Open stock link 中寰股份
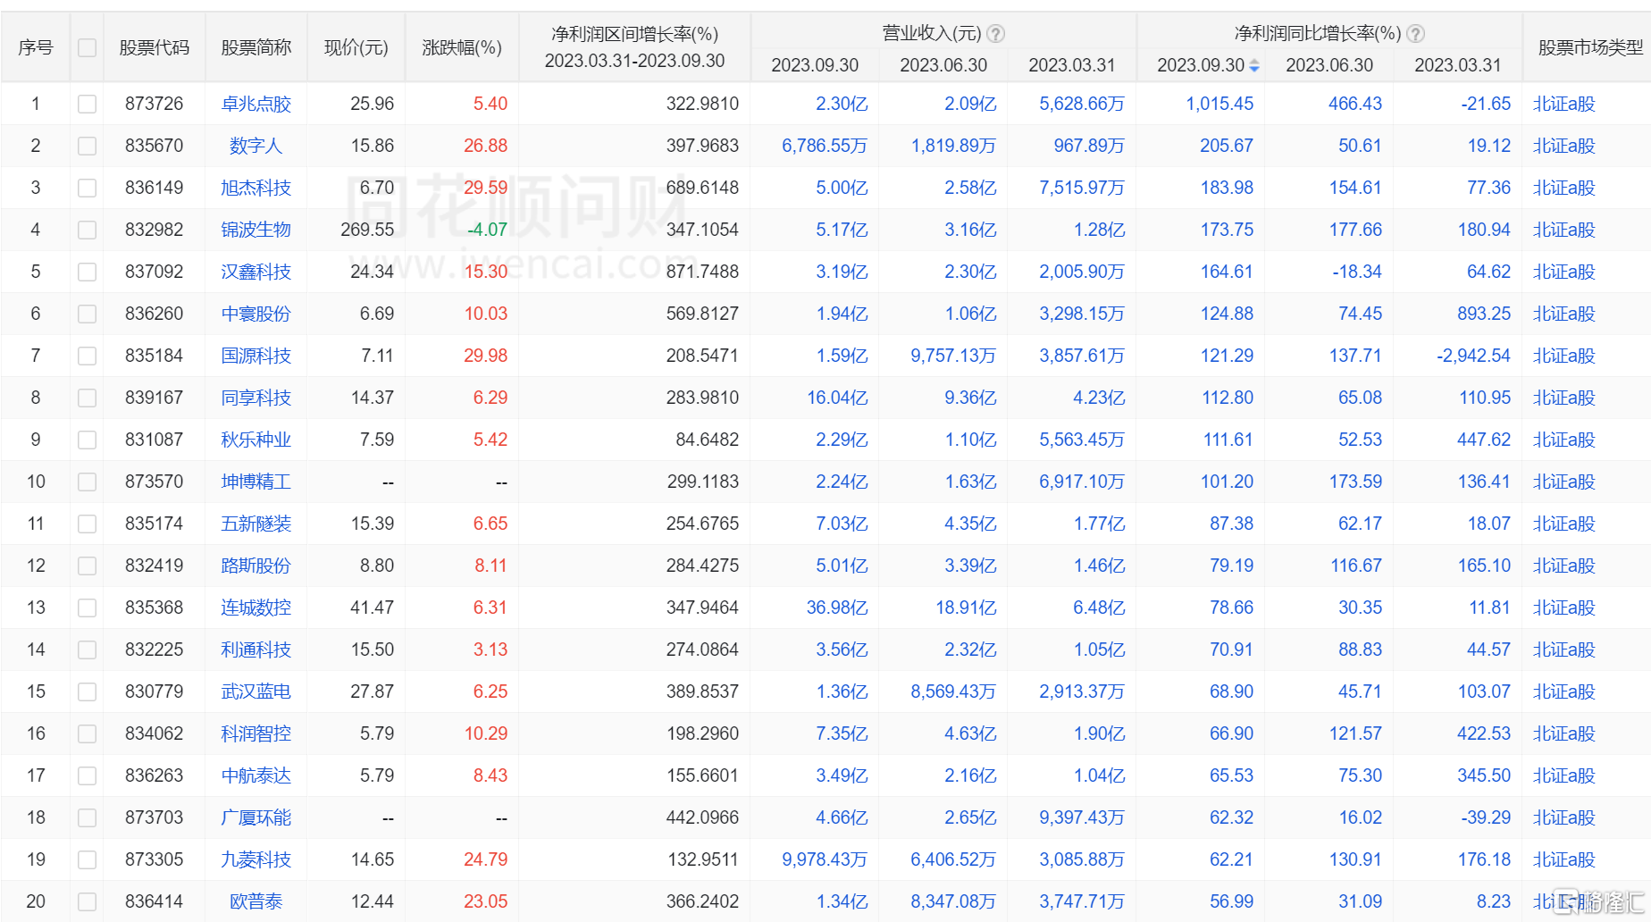The height and width of the screenshot is (922, 1651). [x=256, y=314]
